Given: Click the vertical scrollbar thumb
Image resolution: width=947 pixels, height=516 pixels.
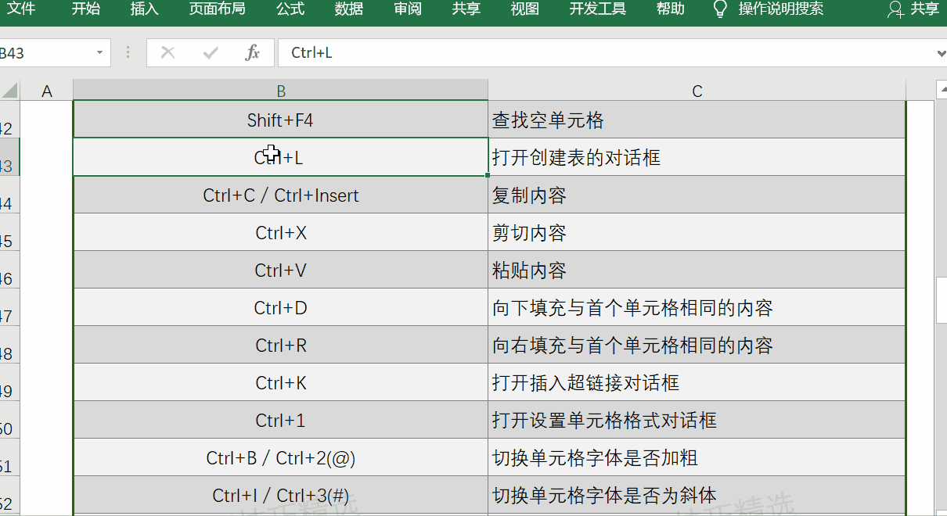Looking at the screenshot, I should coord(942,300).
